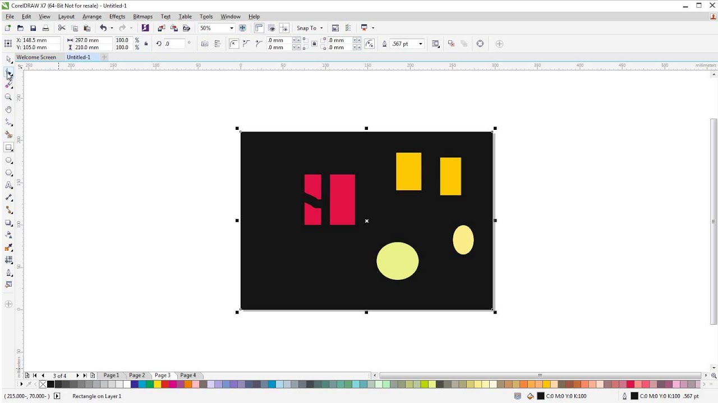Export the document
The width and height of the screenshot is (718, 403).
174,28
